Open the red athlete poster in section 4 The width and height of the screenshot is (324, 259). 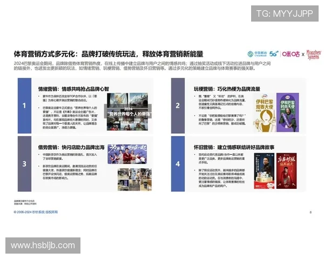pyautogui.click(x=286, y=171)
